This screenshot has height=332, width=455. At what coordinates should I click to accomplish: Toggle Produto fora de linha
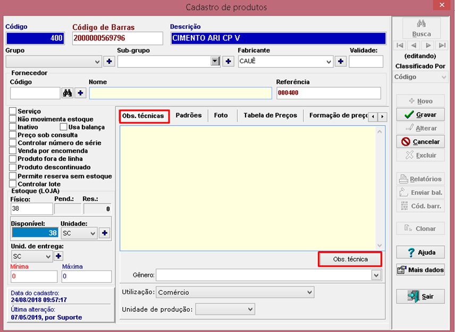pyautogui.click(x=12, y=159)
